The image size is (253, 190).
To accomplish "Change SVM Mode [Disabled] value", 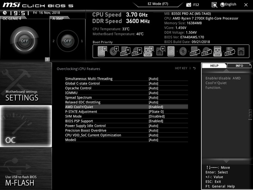I will click(156, 116).
